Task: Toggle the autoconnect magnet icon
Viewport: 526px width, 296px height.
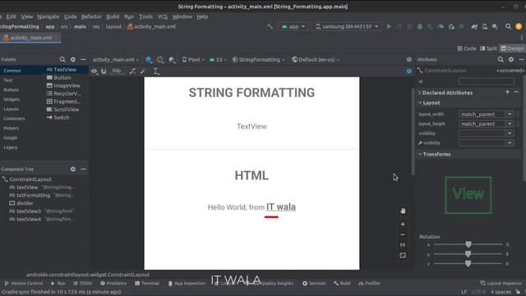Action: coord(104,72)
